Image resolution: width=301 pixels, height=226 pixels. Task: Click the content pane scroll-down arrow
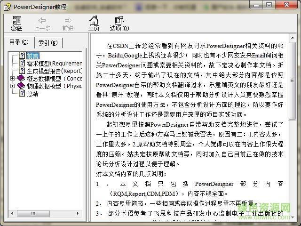click(293, 218)
